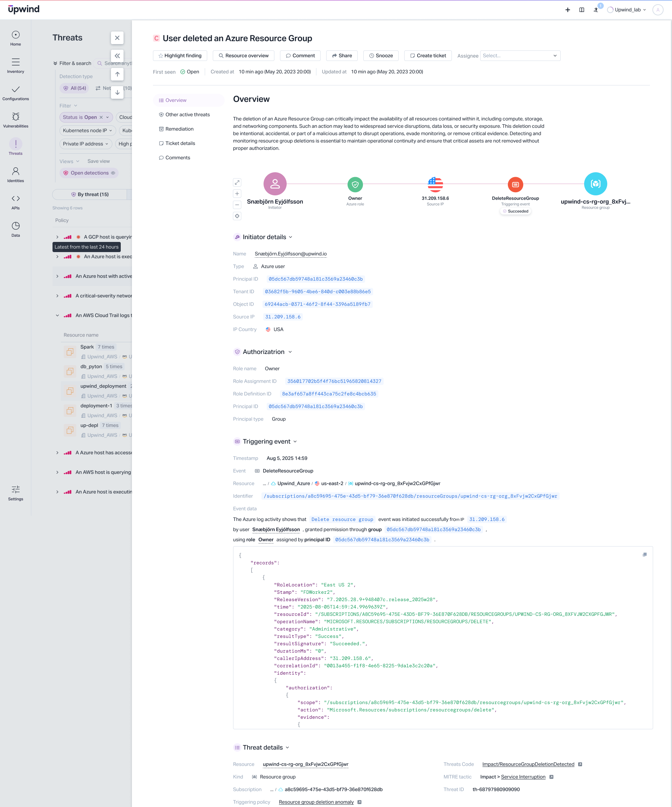Click the Create ticket button
Viewport: 672px width, 807px height.
pos(428,56)
